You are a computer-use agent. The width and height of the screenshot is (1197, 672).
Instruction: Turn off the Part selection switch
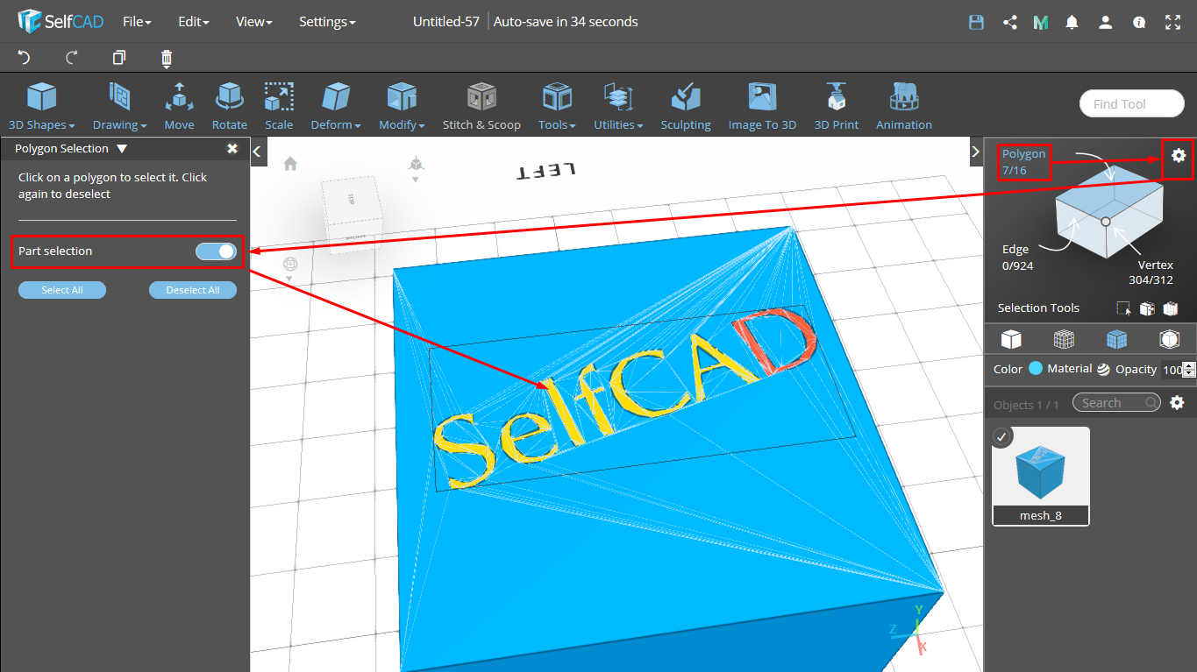click(216, 251)
